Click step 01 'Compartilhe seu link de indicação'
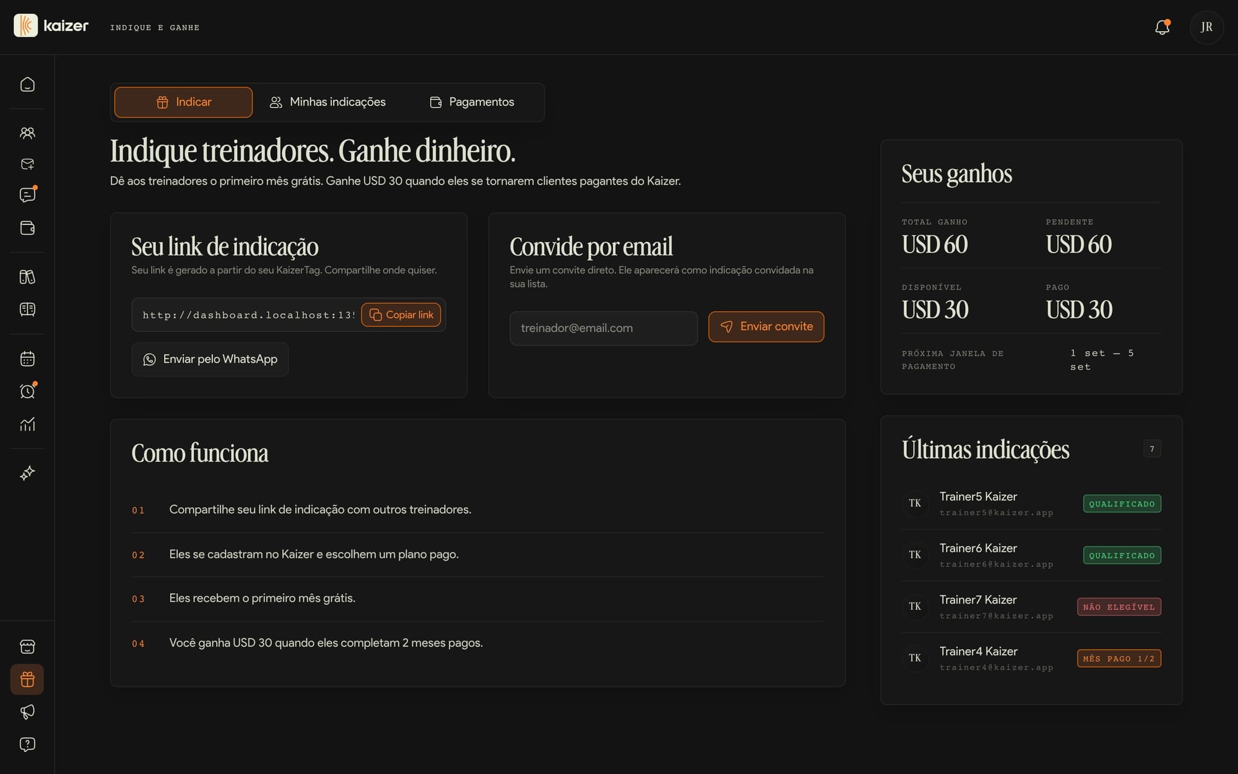1238x774 pixels. (x=478, y=510)
